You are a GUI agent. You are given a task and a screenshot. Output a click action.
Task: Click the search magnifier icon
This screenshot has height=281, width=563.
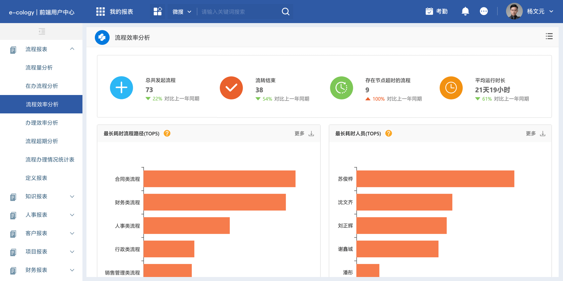point(286,12)
